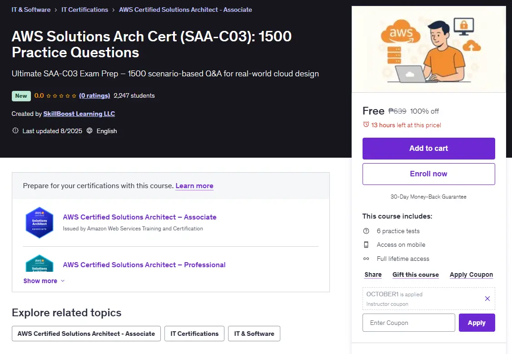The width and height of the screenshot is (512, 354).
Task: Open AWS Certified Solutions Architect – Associate certification link
Action: (139, 217)
